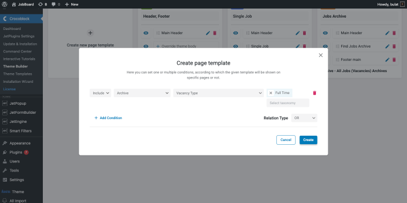Image resolution: width=407 pixels, height=203 pixels.
Task: Click the WordPress logo icon
Action: tap(4, 4)
